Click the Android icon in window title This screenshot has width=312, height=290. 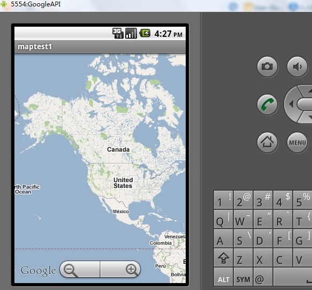click(x=4, y=4)
